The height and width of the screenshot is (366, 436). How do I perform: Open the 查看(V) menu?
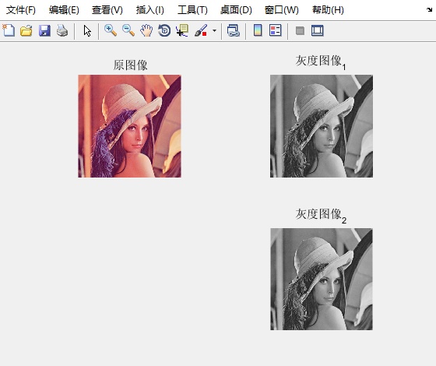[x=107, y=10]
